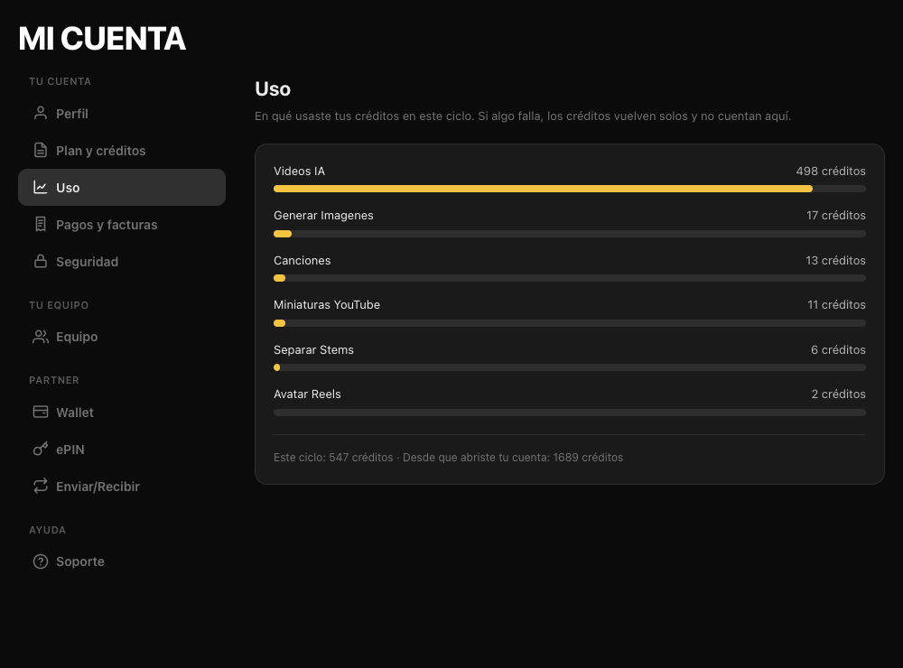Viewport: 903px width, 668px height.
Task: Click the Generar Imagenes usage bar
Action: click(570, 234)
